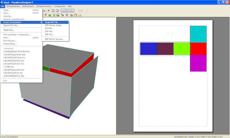Click the curved undo arrow toolbar icon
230x138 pixels.
click(66, 15)
